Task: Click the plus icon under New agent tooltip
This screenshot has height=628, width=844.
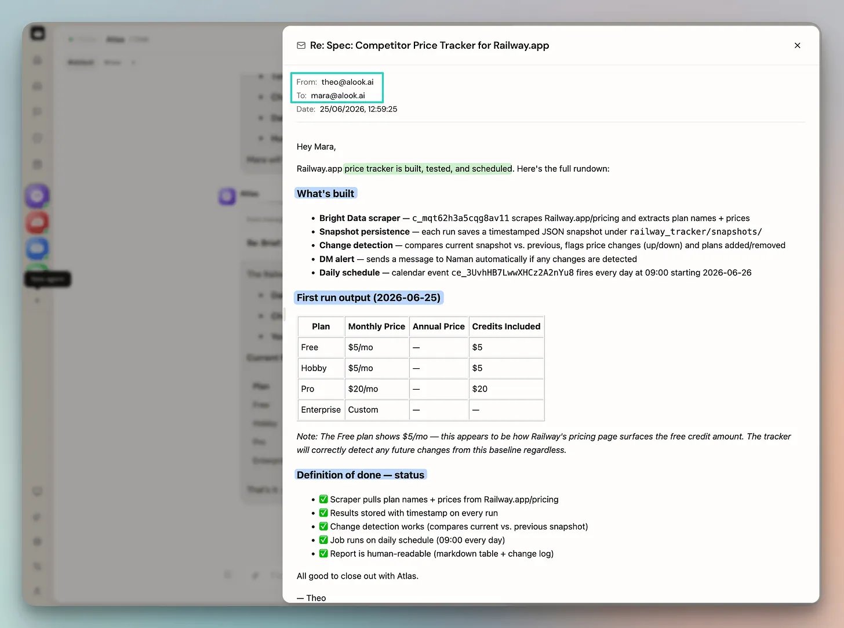Action: click(37, 300)
